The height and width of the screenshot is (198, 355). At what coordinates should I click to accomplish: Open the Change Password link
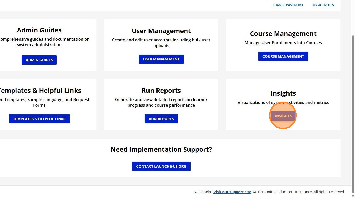coord(288,5)
